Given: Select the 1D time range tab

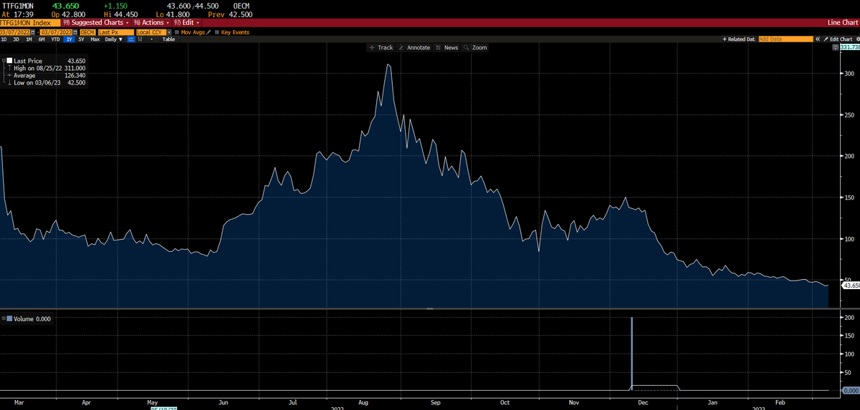Looking at the screenshot, I should pyautogui.click(x=4, y=39).
